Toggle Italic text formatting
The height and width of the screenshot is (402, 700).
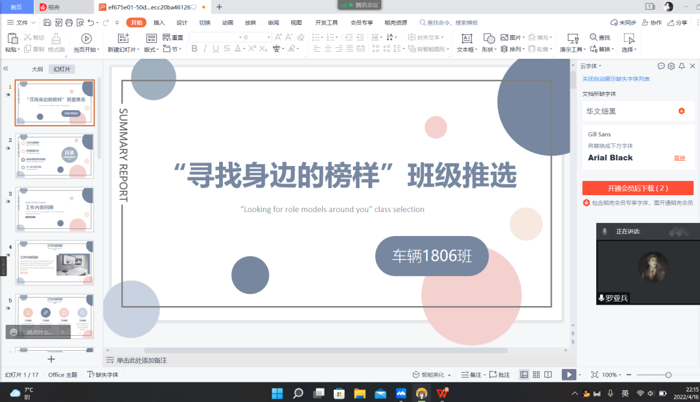(x=205, y=49)
